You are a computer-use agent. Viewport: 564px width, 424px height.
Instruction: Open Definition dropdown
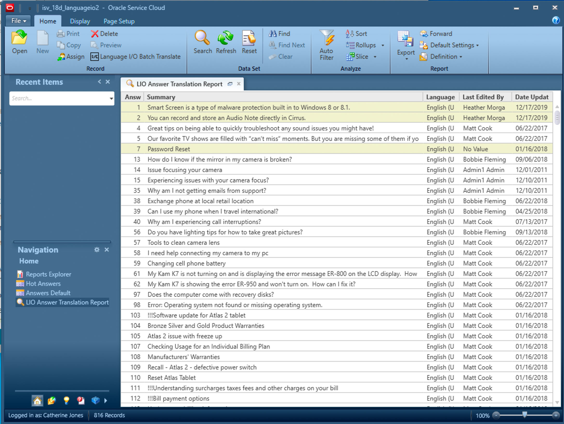click(441, 57)
